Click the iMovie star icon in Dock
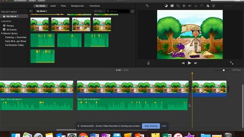This screenshot has height=137, width=244. pos(189,135)
